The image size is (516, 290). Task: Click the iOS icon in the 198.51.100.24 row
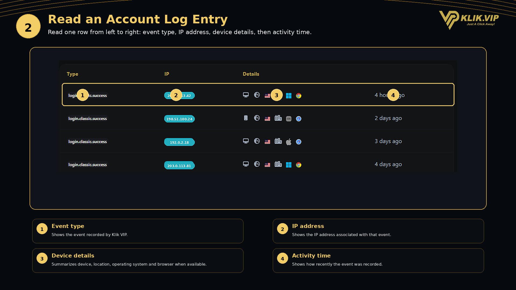(289, 119)
